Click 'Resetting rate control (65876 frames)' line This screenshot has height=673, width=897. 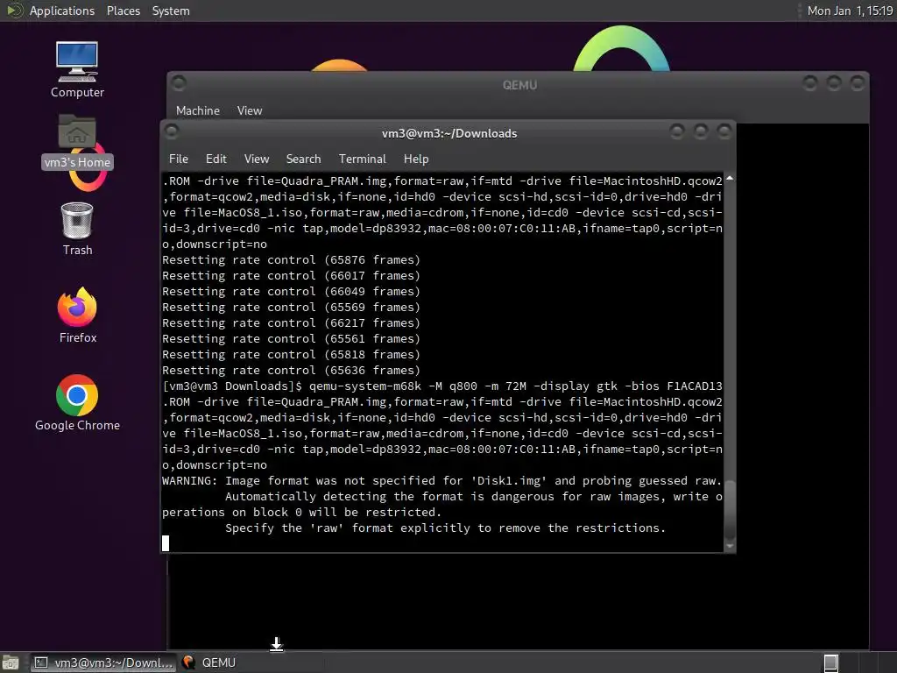coord(291,259)
